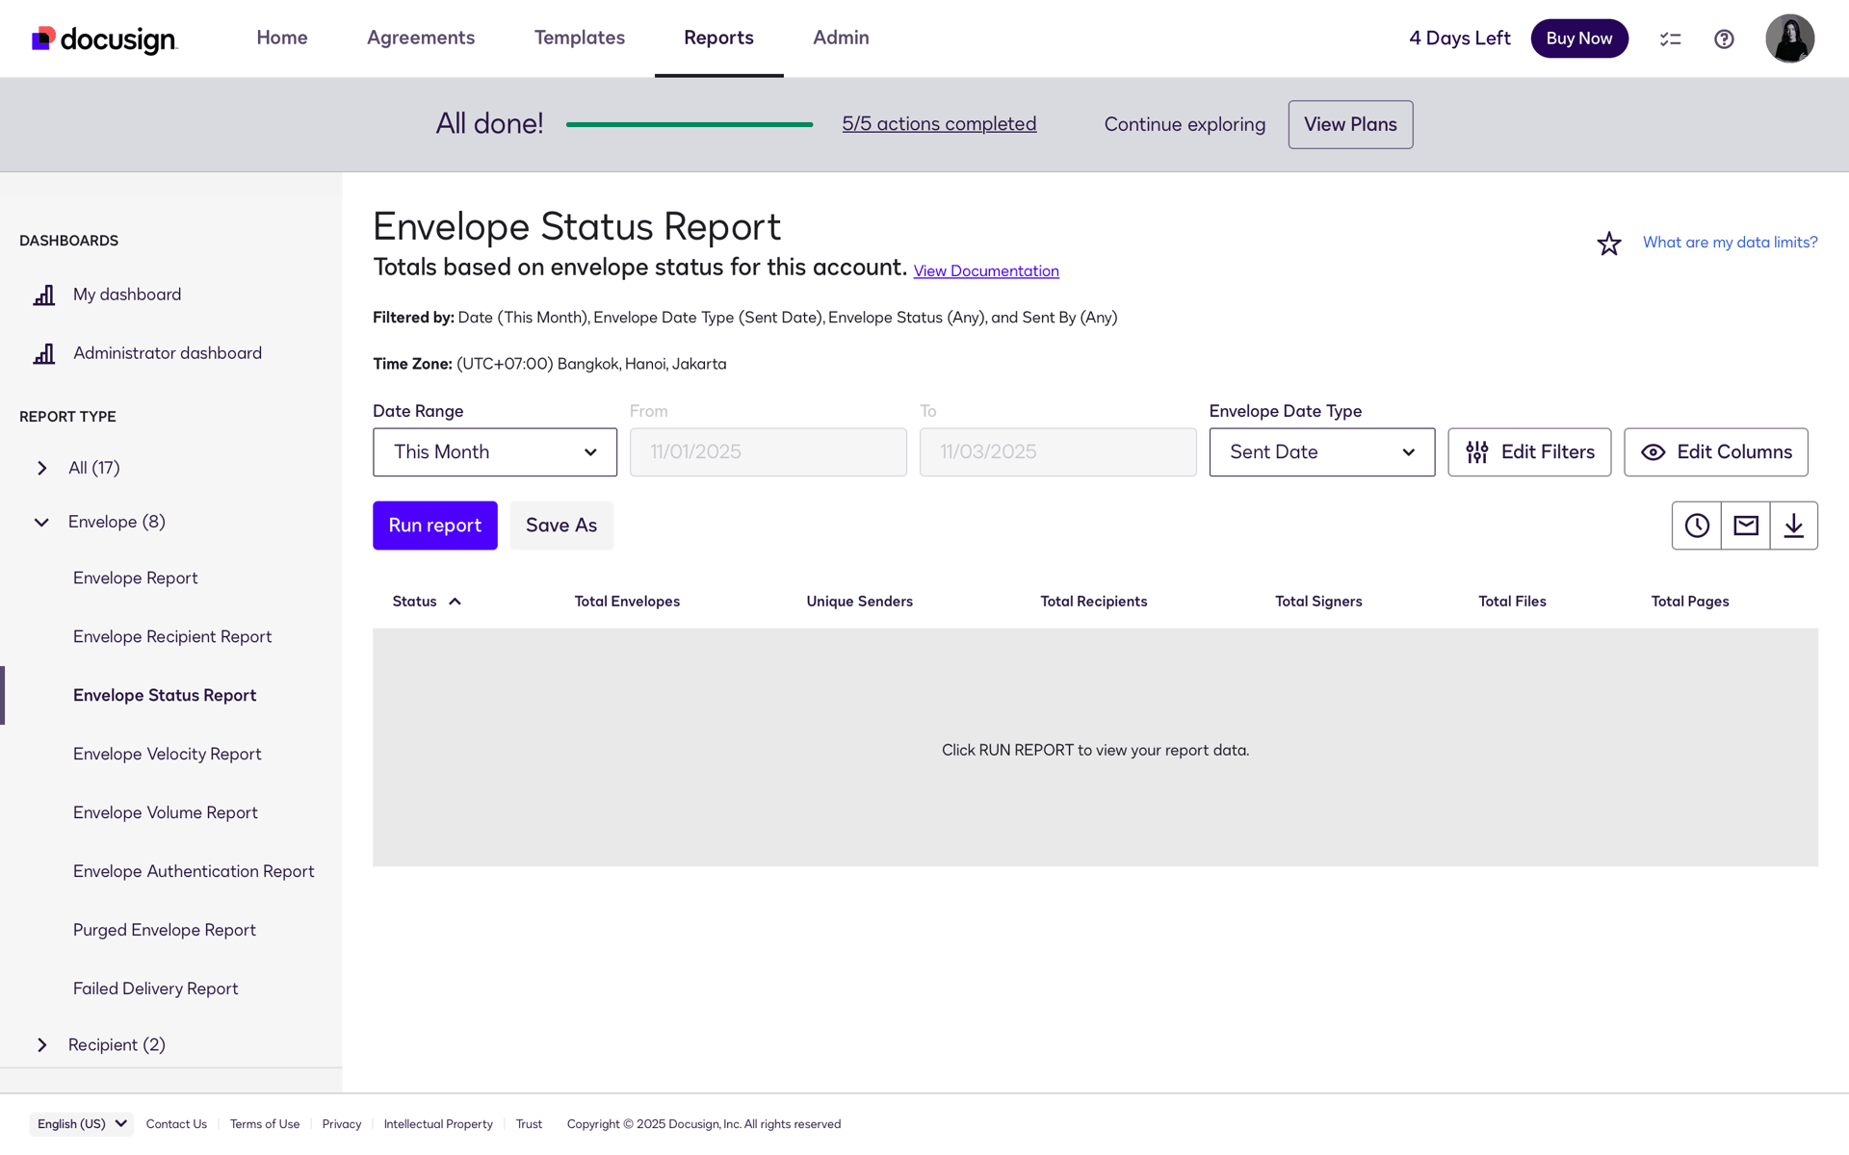Open the checklist tasks icon
The image size is (1849, 1155).
pos(1670,38)
